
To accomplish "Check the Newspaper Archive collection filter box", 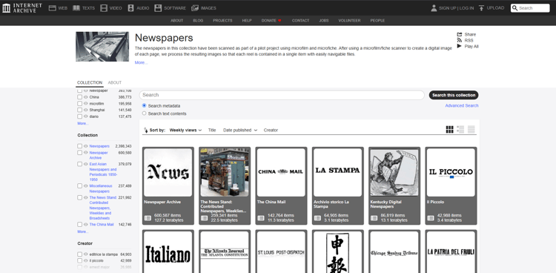I will coord(80,153).
